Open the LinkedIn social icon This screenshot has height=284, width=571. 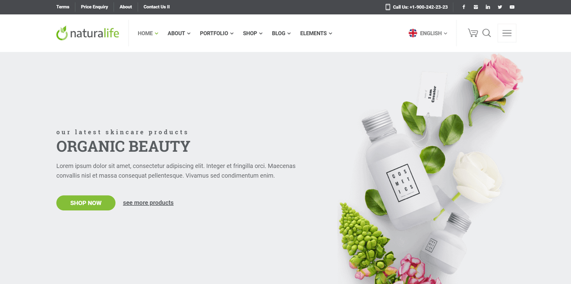pos(488,7)
